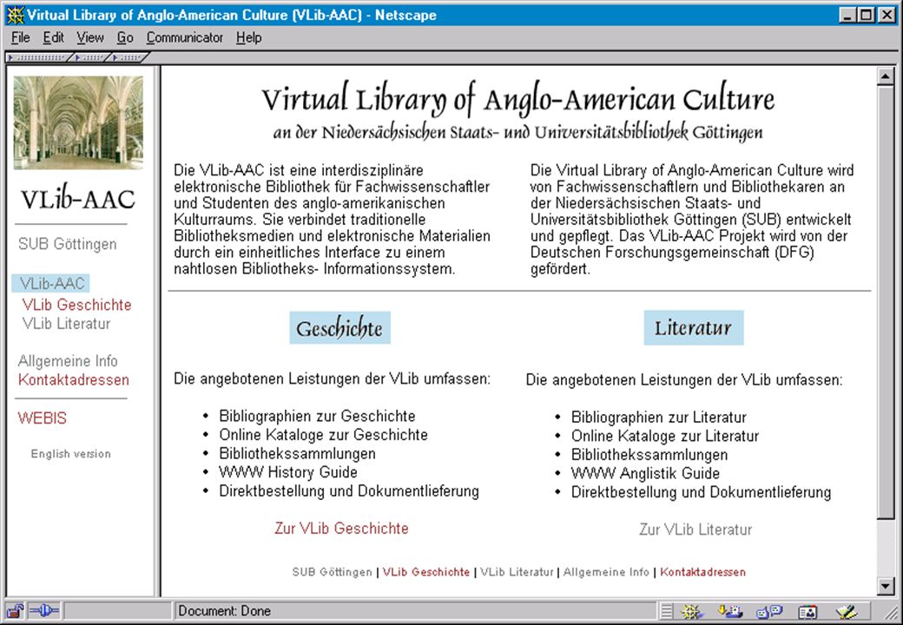This screenshot has width=903, height=625.
Task: Open the Go menu
Action: [x=125, y=38]
